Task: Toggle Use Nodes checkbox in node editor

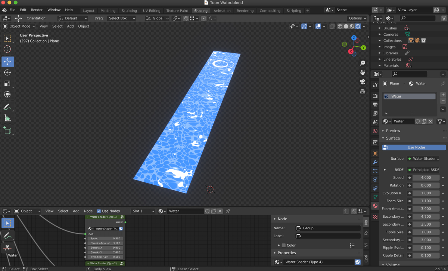Action: pos(99,211)
